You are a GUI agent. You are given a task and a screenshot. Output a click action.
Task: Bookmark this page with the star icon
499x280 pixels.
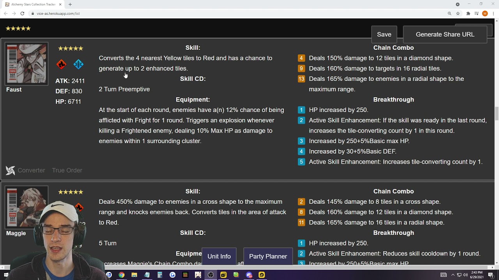coord(458,13)
